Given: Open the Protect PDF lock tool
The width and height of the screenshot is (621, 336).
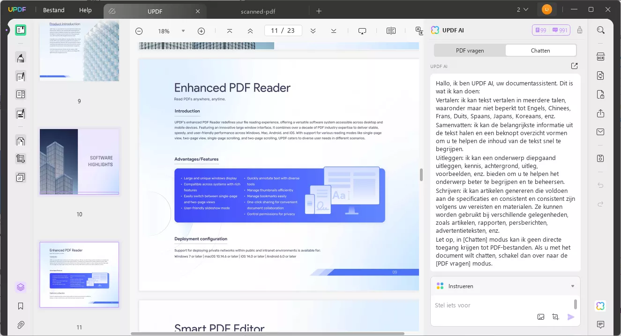Looking at the screenshot, I should tap(601, 94).
